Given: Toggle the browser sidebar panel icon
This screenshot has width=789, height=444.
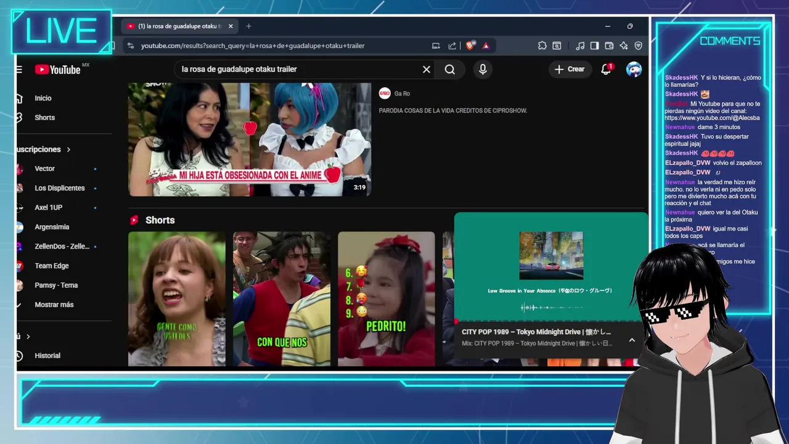Looking at the screenshot, I should (594, 46).
